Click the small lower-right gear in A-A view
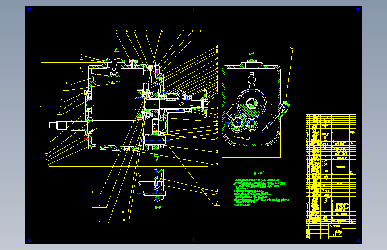 pyautogui.click(x=252, y=125)
